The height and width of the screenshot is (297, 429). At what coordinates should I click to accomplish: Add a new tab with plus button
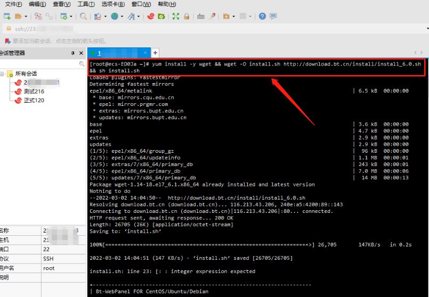coord(155,53)
